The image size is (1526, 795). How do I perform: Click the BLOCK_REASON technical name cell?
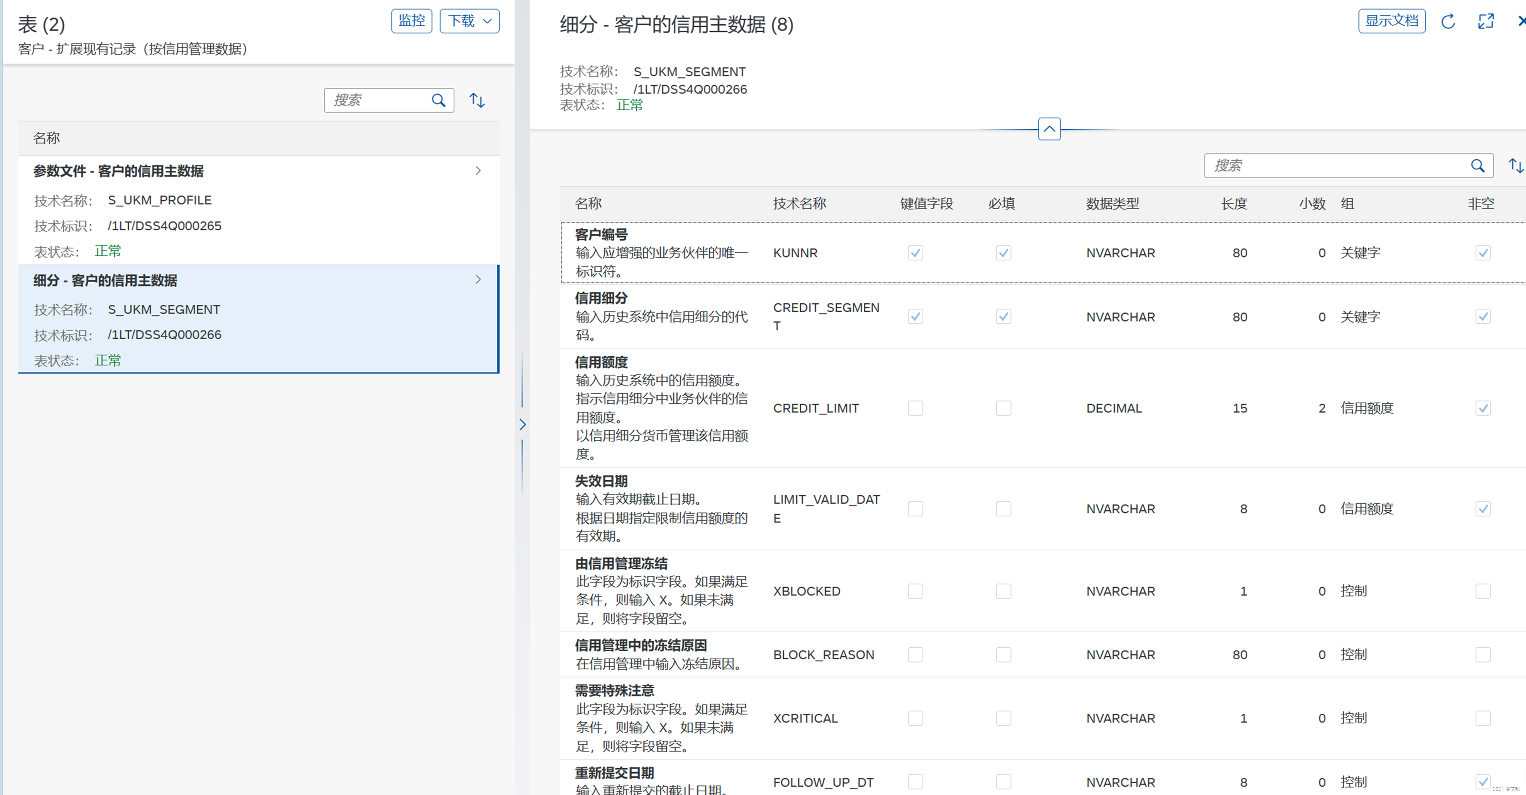823,655
